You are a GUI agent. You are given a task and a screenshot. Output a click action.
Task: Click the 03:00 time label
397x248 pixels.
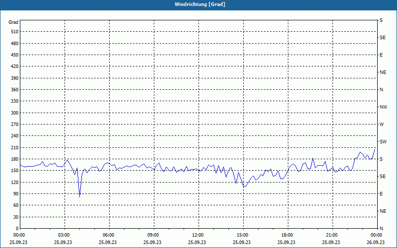[x=63, y=235]
